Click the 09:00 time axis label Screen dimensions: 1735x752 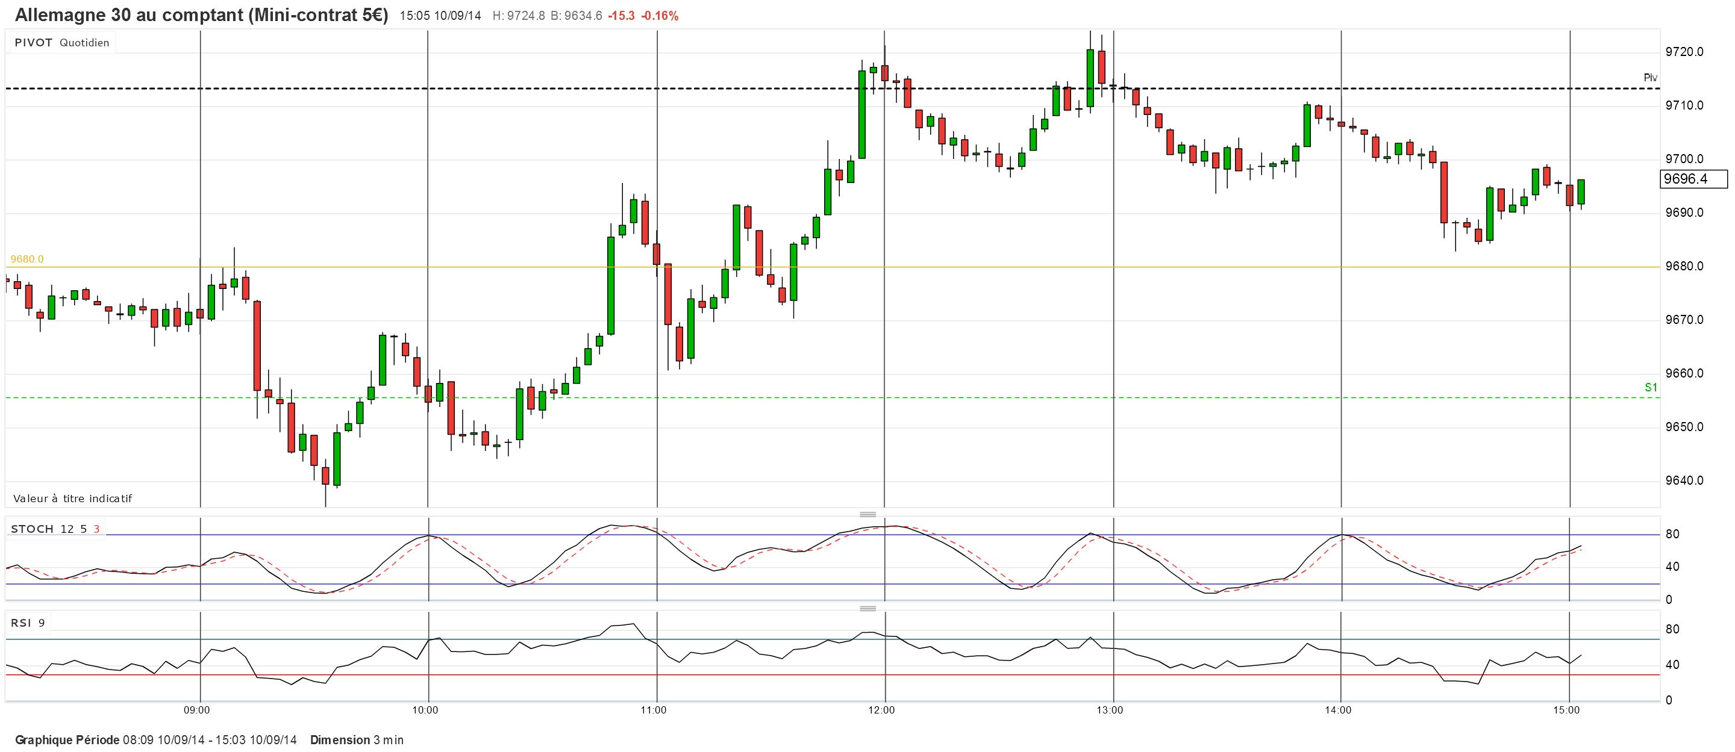(196, 710)
